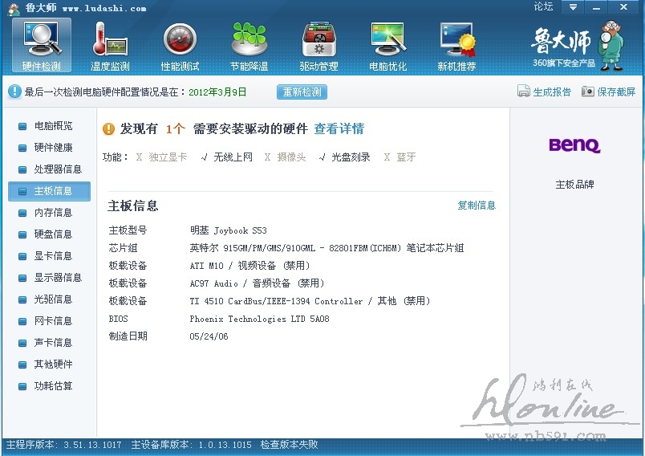Click 保存截屏 to save a screenshot
Screen dimensions: 645x456
tap(616, 92)
